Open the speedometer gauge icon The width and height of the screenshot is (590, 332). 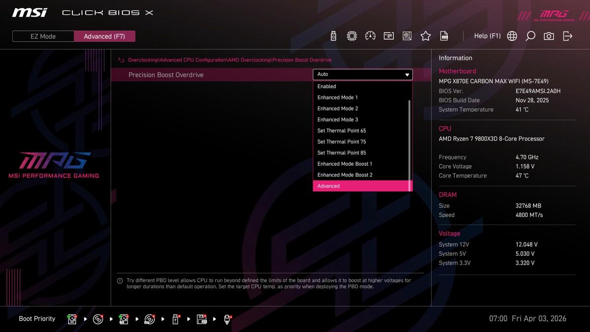click(x=370, y=36)
